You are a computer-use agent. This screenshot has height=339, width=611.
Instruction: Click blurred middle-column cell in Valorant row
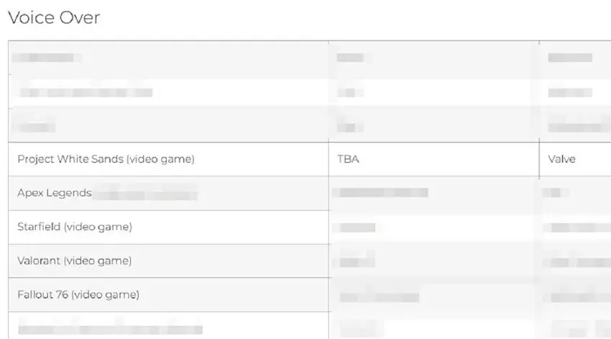click(x=359, y=261)
